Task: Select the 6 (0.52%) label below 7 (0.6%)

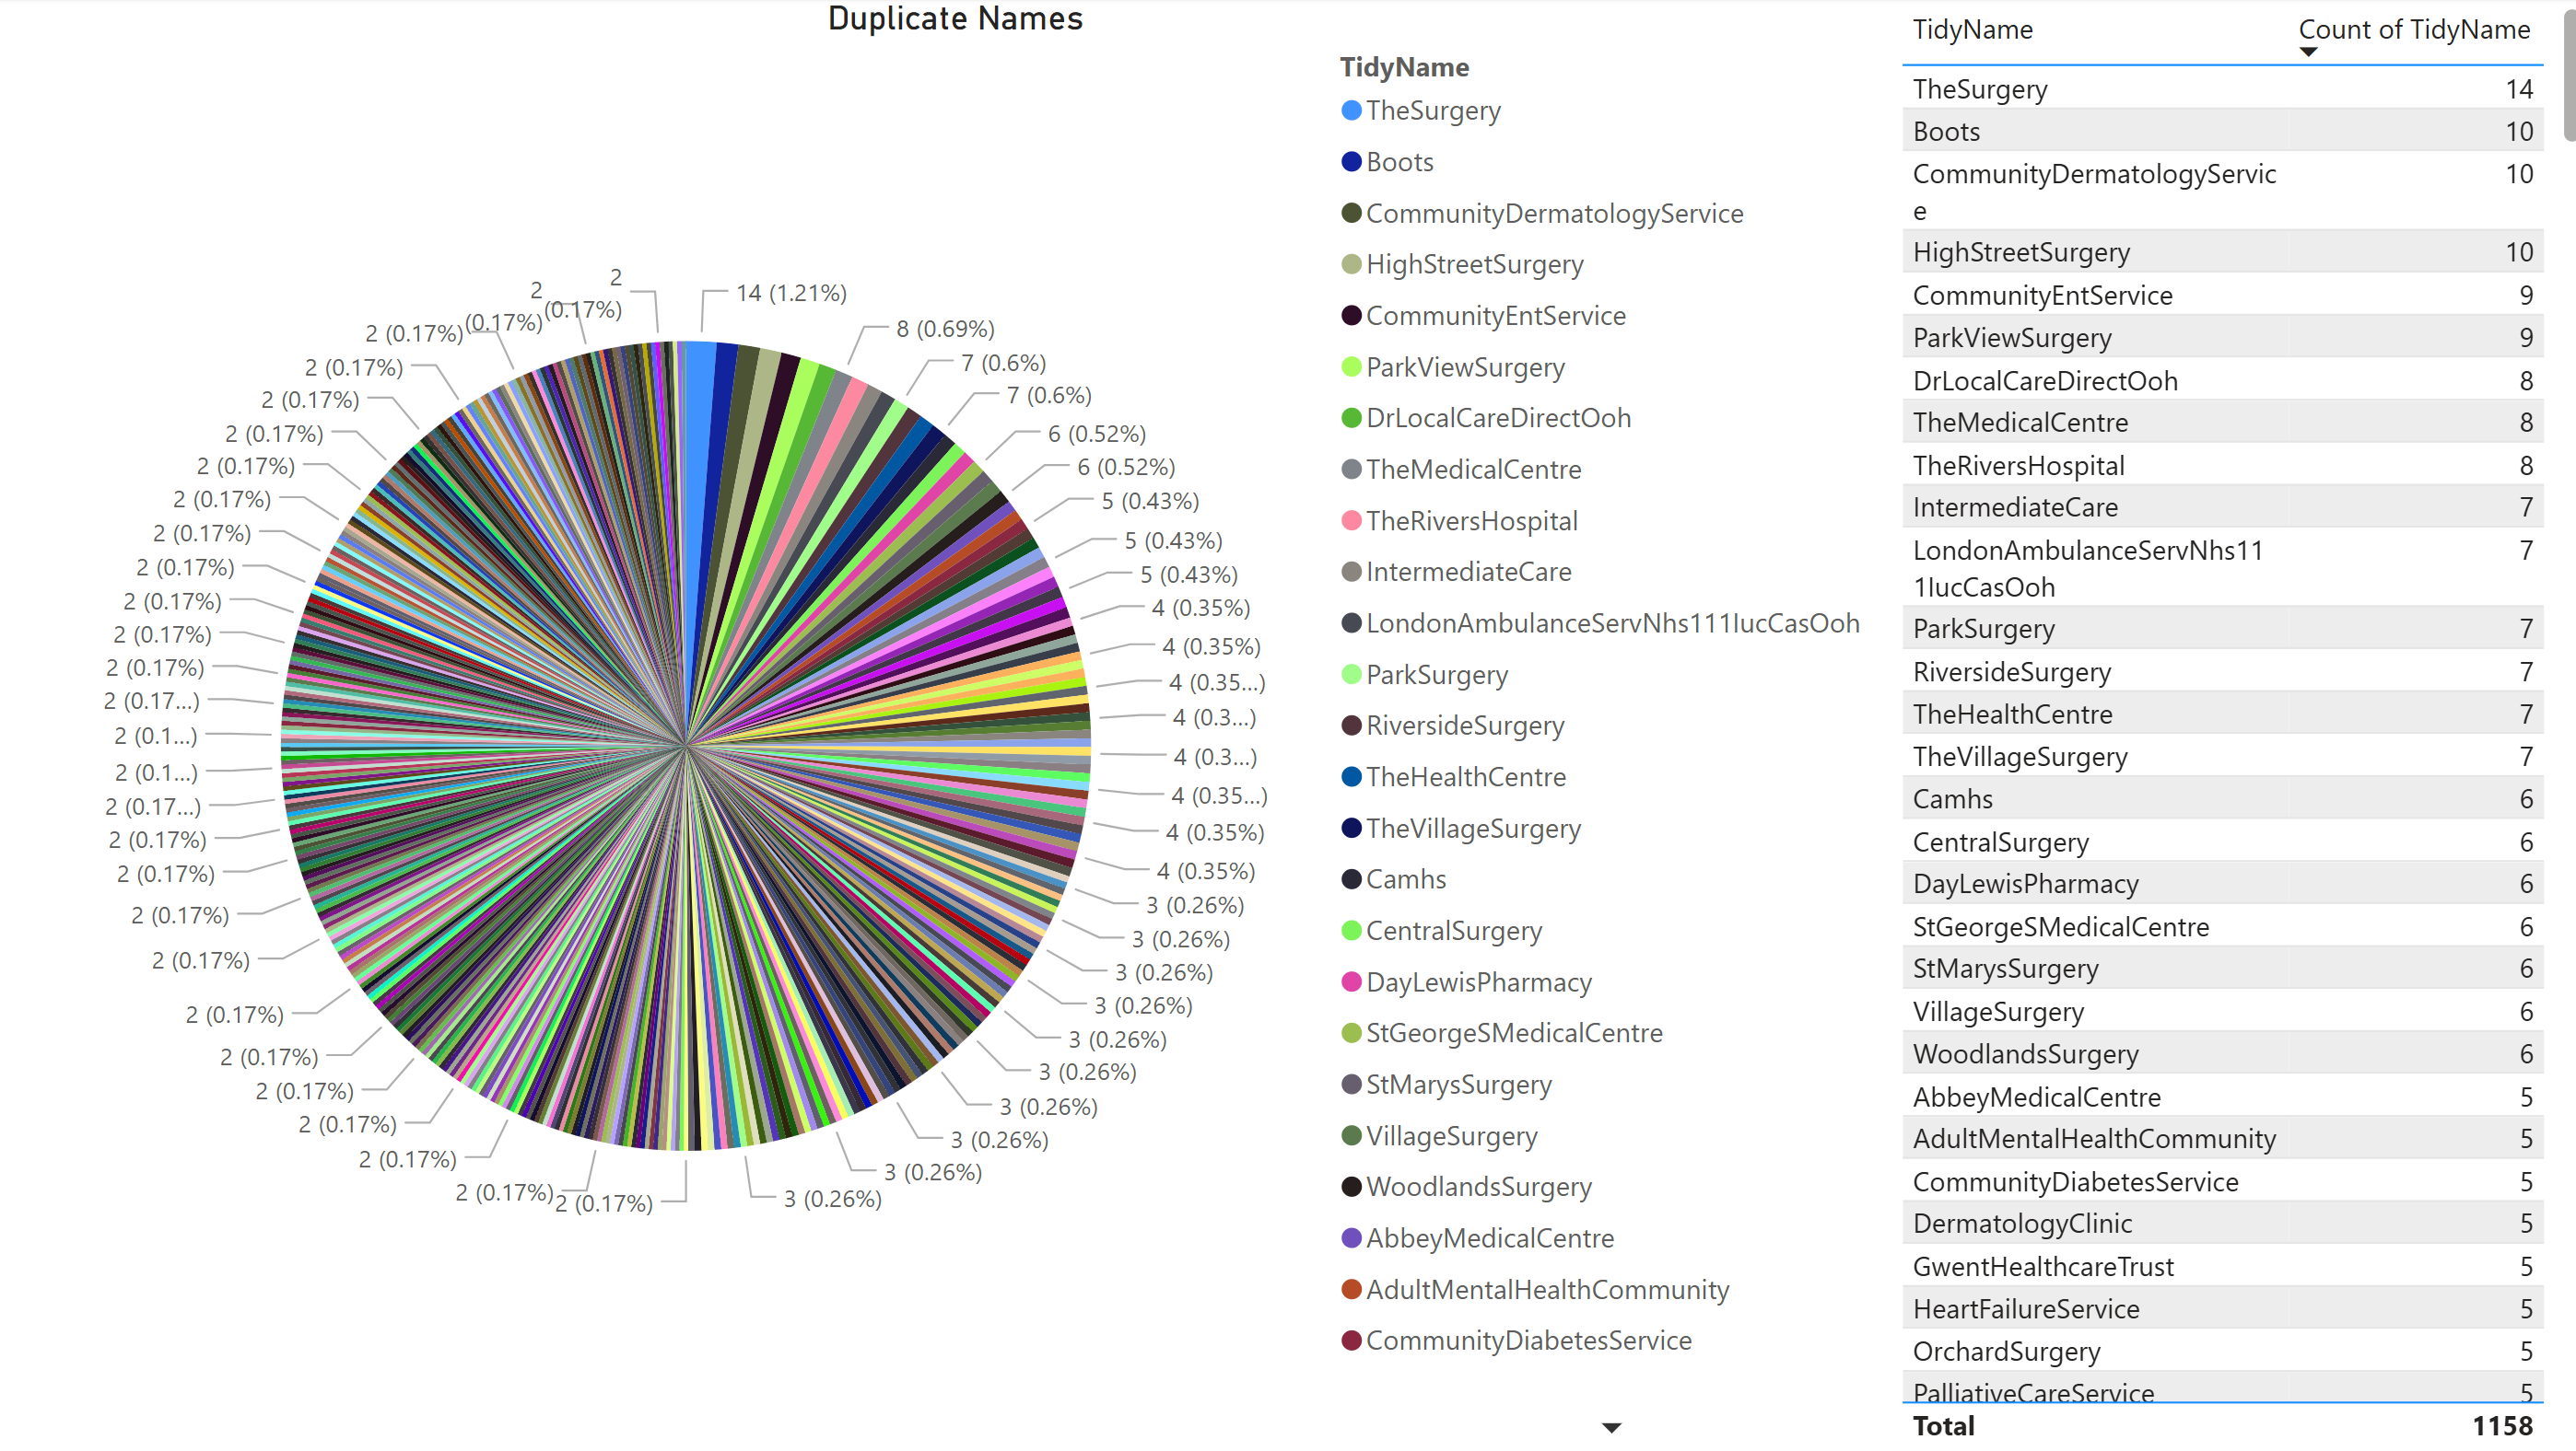Action: (1096, 434)
